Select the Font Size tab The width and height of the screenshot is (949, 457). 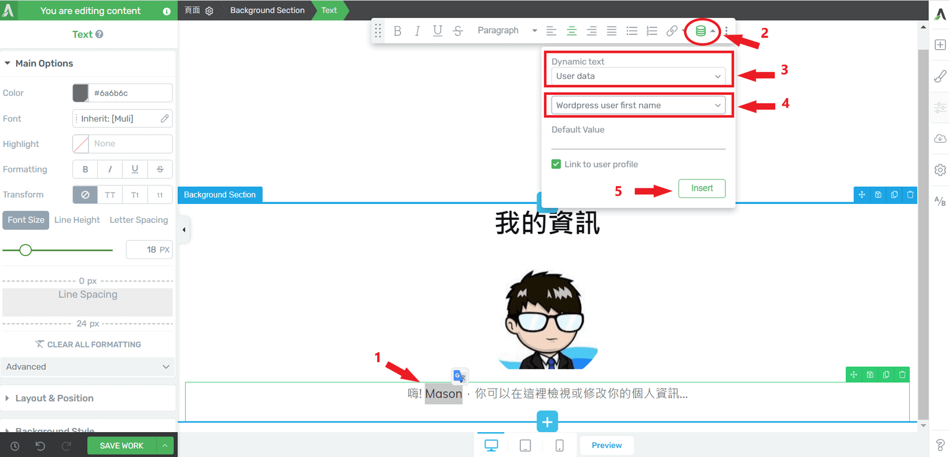point(26,220)
